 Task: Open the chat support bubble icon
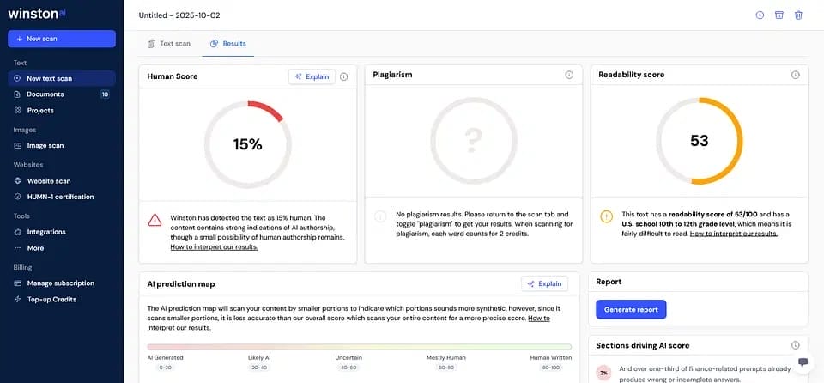(x=802, y=362)
